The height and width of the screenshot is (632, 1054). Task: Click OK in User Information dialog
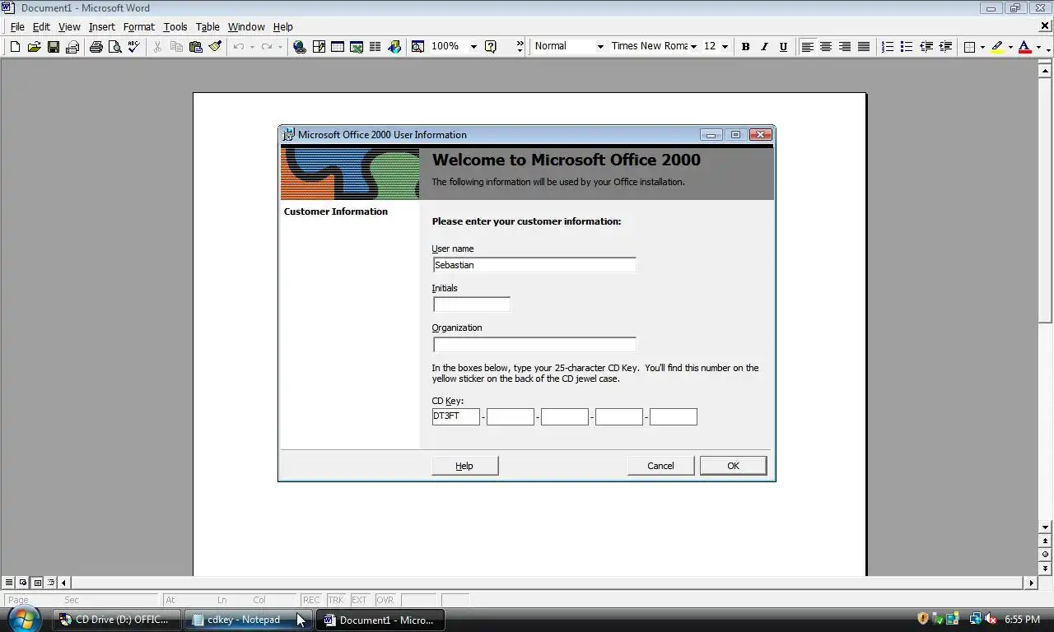[x=733, y=466]
